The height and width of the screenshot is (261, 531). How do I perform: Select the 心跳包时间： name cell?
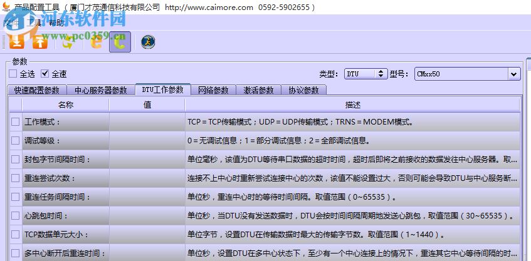66,215
